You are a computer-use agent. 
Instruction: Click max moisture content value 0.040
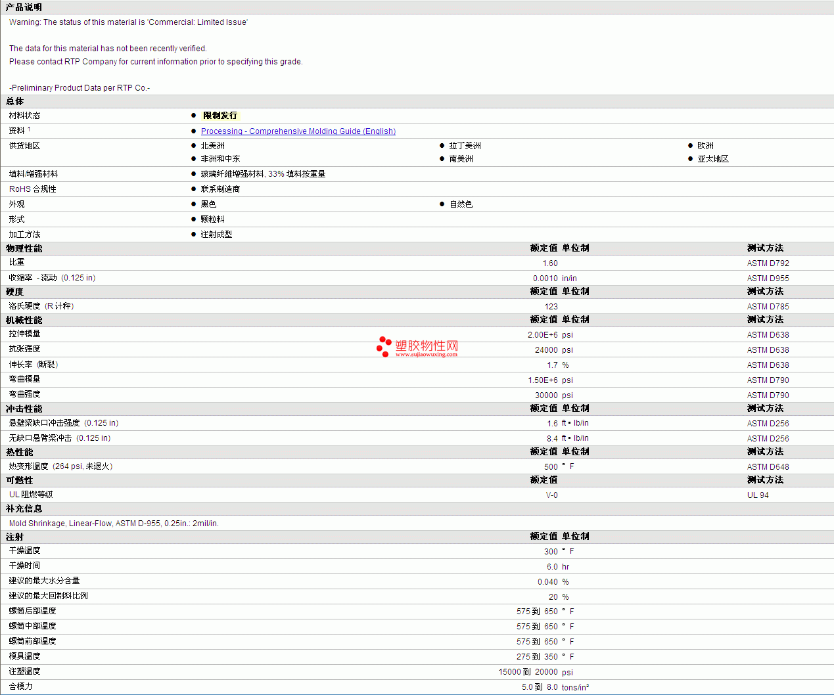coord(548,582)
